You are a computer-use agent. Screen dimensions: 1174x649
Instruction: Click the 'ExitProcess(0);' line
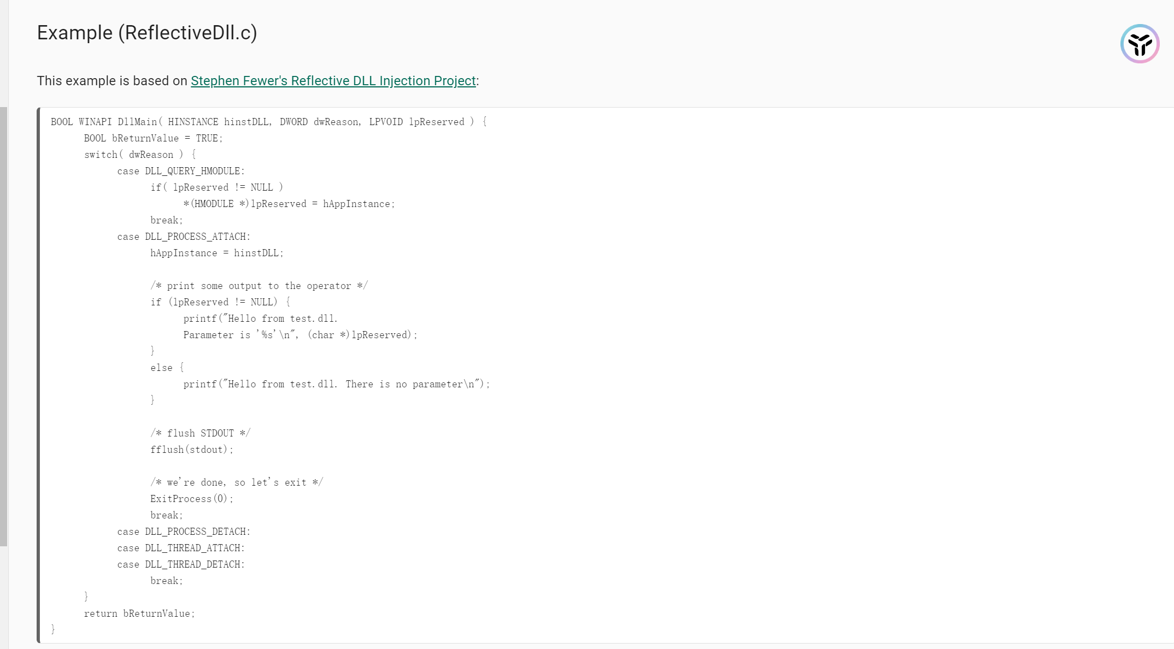(x=192, y=499)
